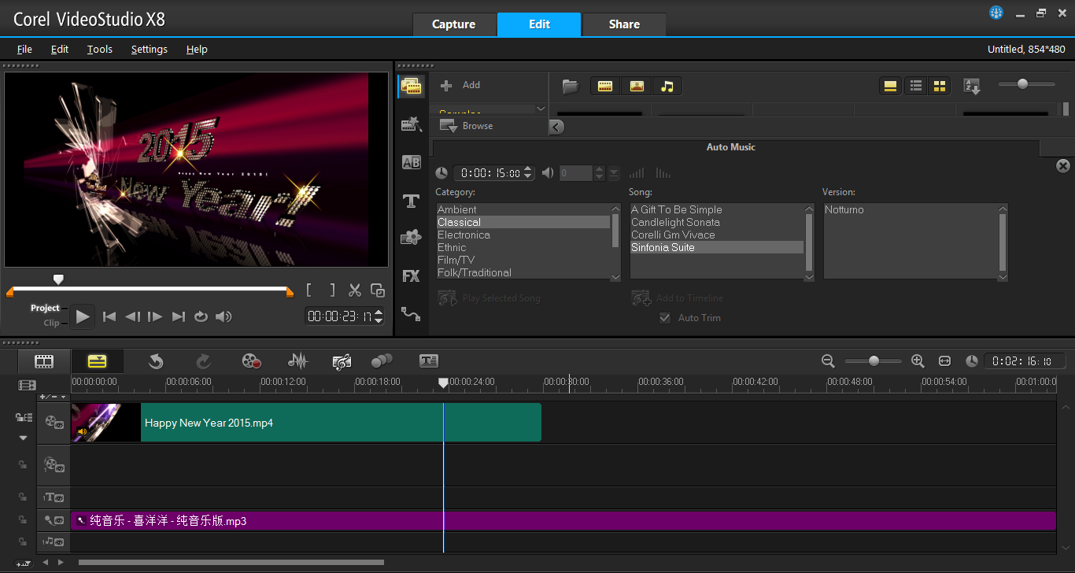Open the Edit menu
Screen dimensions: 1075x573
(x=60, y=49)
